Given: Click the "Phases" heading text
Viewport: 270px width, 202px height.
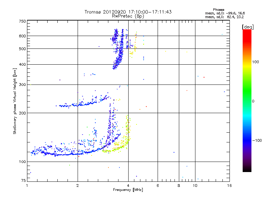Looking at the screenshot, I should click(218, 10).
